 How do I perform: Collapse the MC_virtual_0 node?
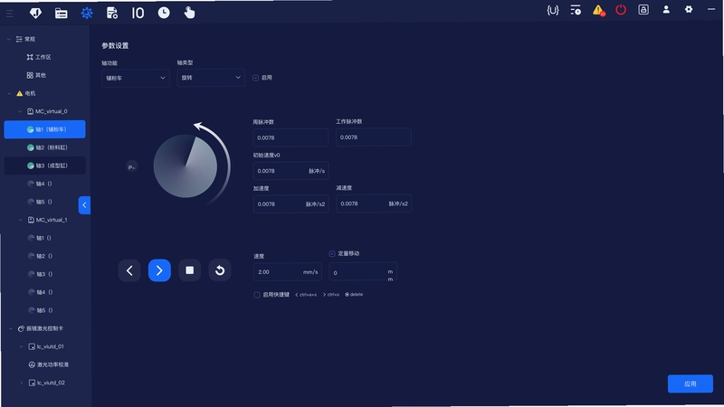(x=20, y=111)
